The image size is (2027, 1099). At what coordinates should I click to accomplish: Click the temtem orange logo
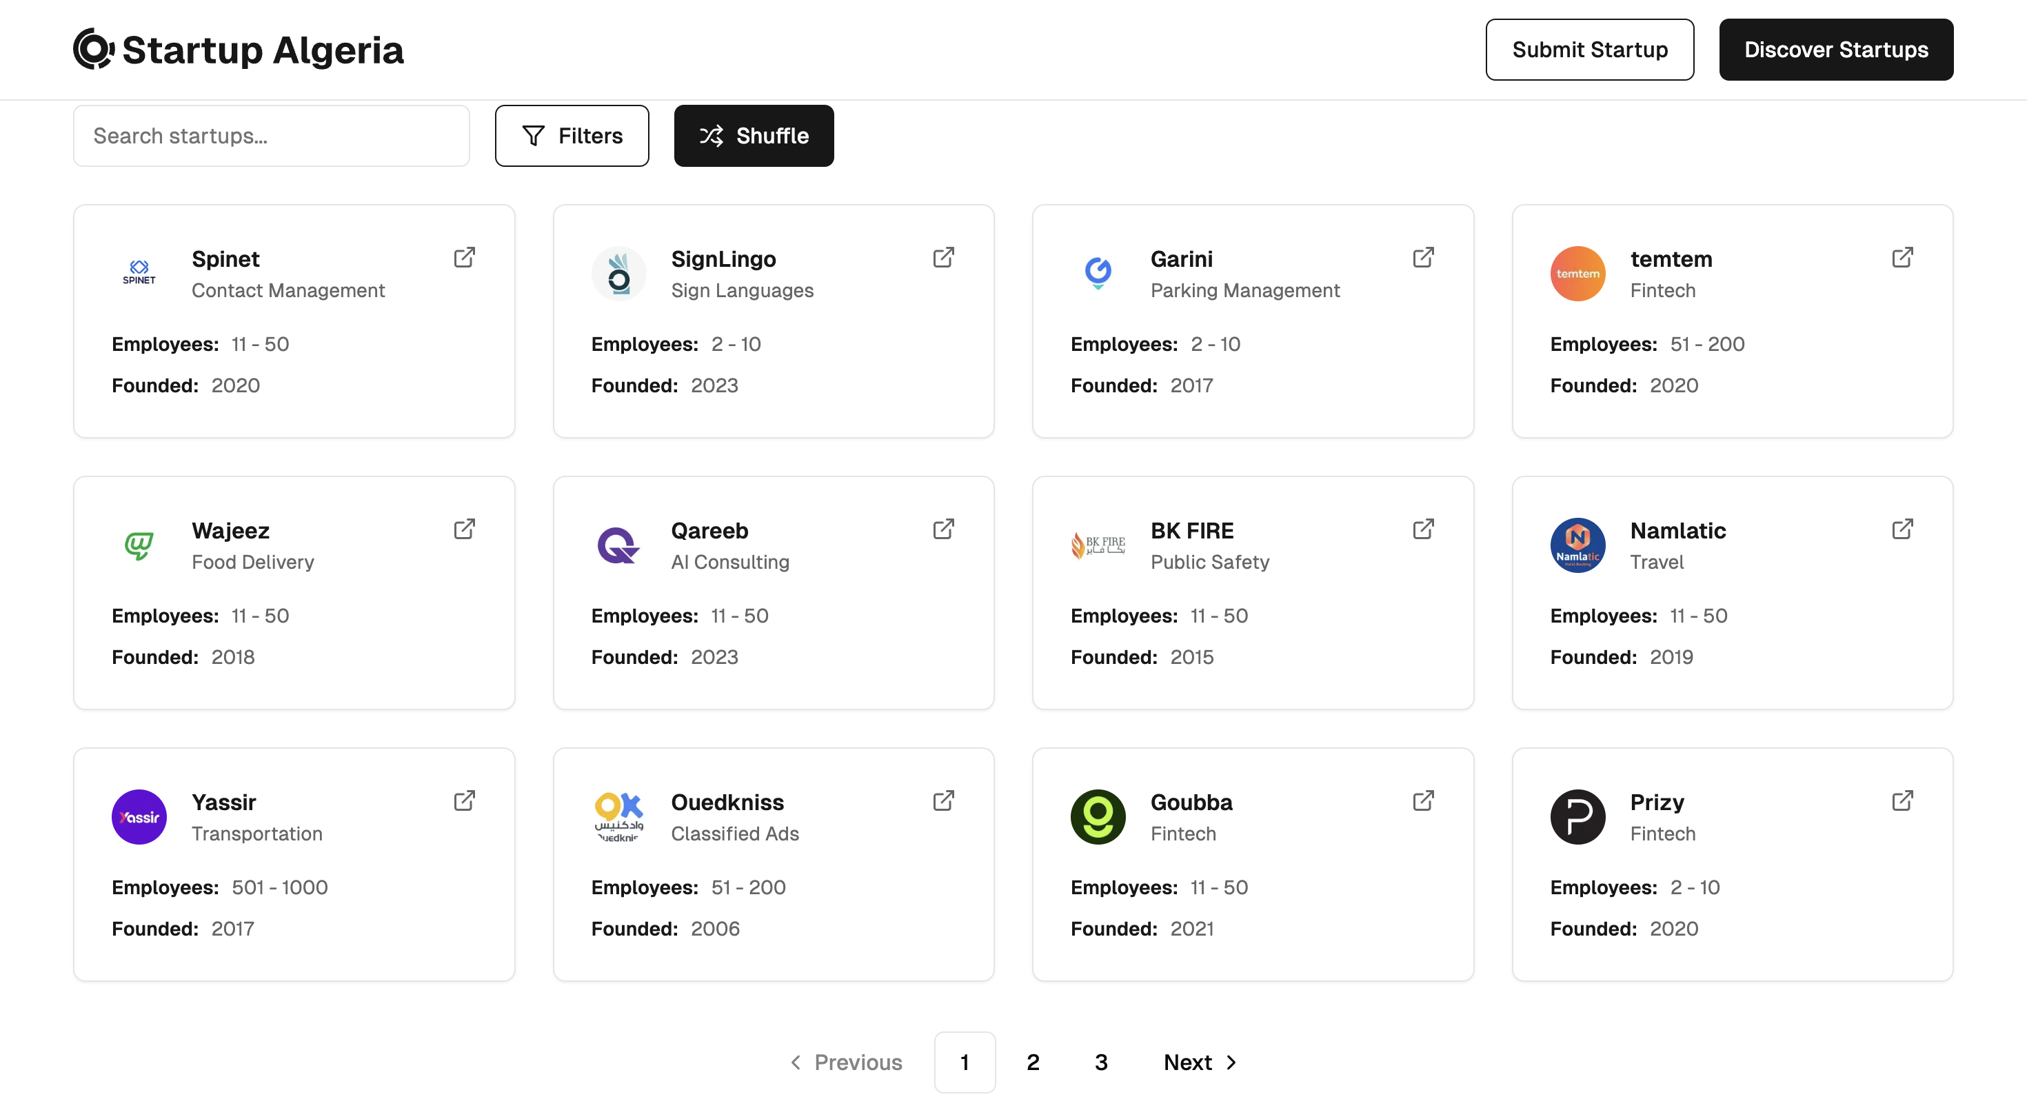point(1577,274)
